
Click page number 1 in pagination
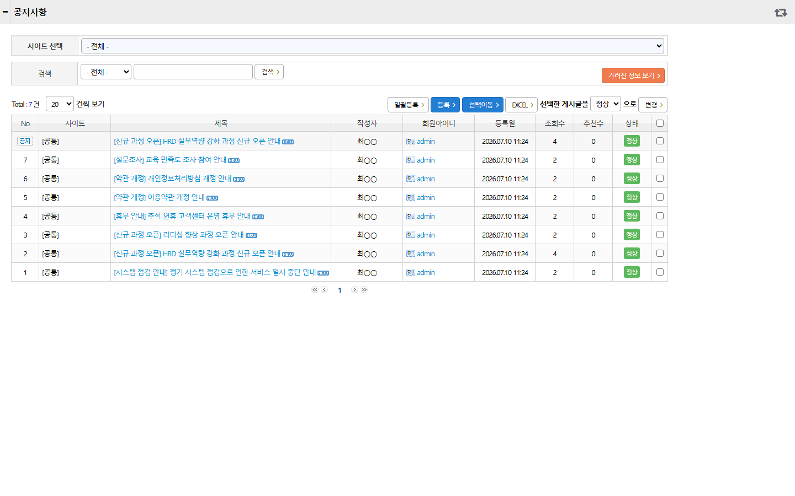pyautogui.click(x=340, y=290)
